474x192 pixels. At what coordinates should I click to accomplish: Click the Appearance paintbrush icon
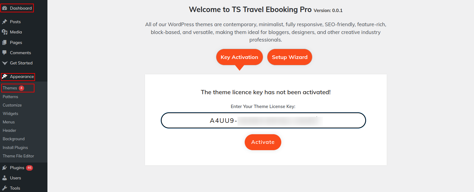[5, 77]
